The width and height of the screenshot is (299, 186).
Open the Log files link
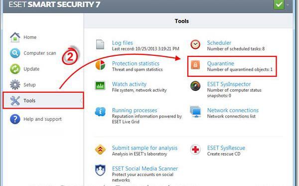(123, 43)
